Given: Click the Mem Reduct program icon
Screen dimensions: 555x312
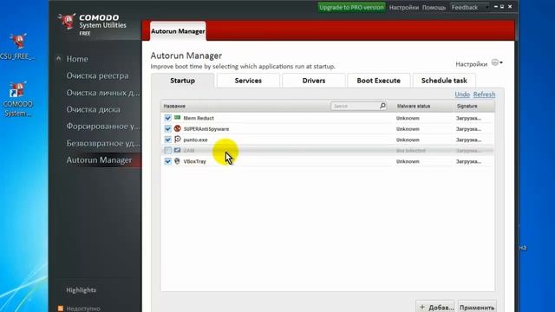Looking at the screenshot, I should (177, 118).
